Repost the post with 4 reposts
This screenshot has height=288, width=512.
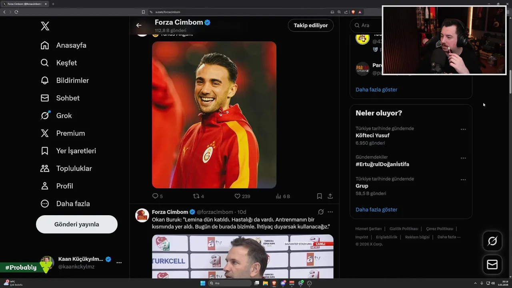click(198, 196)
